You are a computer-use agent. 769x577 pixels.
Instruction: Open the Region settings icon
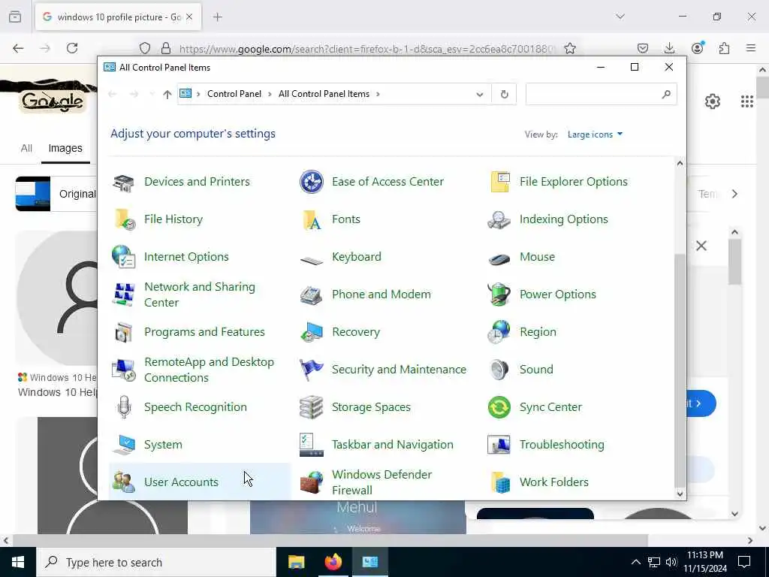pyautogui.click(x=499, y=332)
